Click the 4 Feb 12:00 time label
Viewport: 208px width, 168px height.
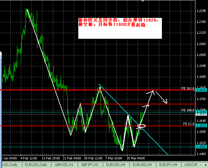click(29, 158)
